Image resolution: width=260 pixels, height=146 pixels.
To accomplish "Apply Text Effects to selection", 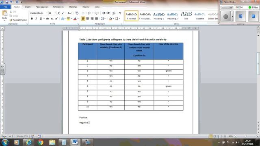I will [63, 19].
